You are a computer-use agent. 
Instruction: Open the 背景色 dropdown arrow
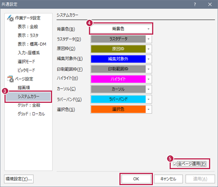click(x=148, y=29)
